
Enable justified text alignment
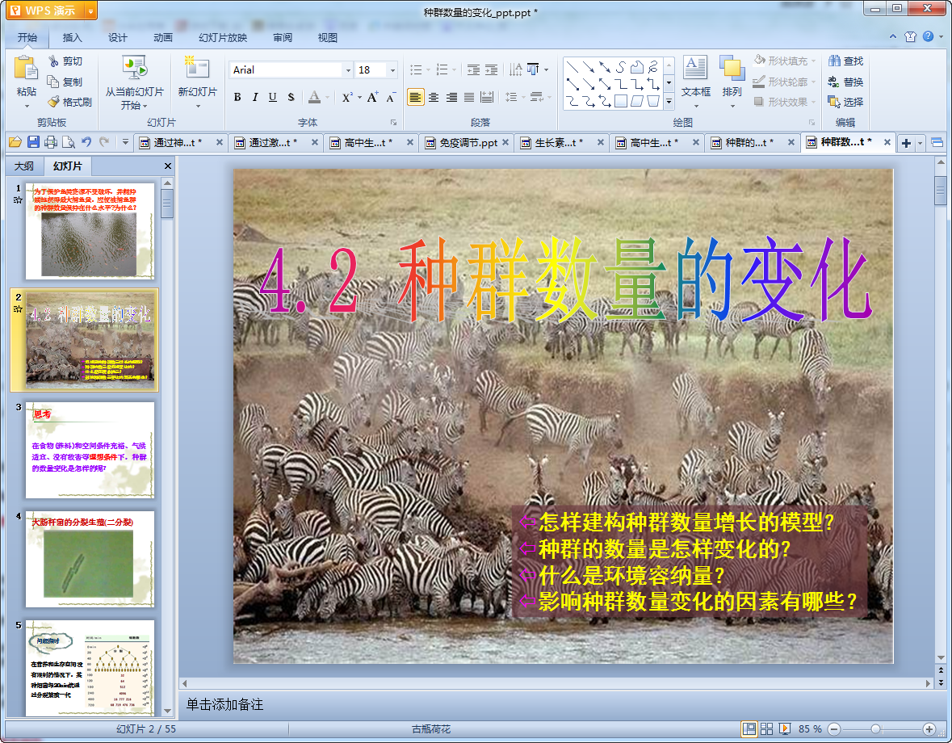pos(469,97)
